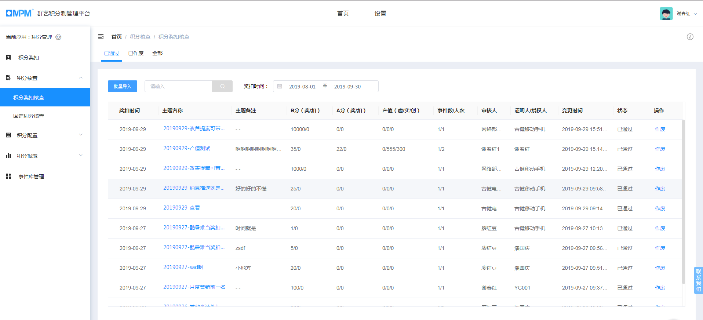Click the 0/555/300 value cell
The width and height of the screenshot is (703, 320).
pyautogui.click(x=394, y=149)
